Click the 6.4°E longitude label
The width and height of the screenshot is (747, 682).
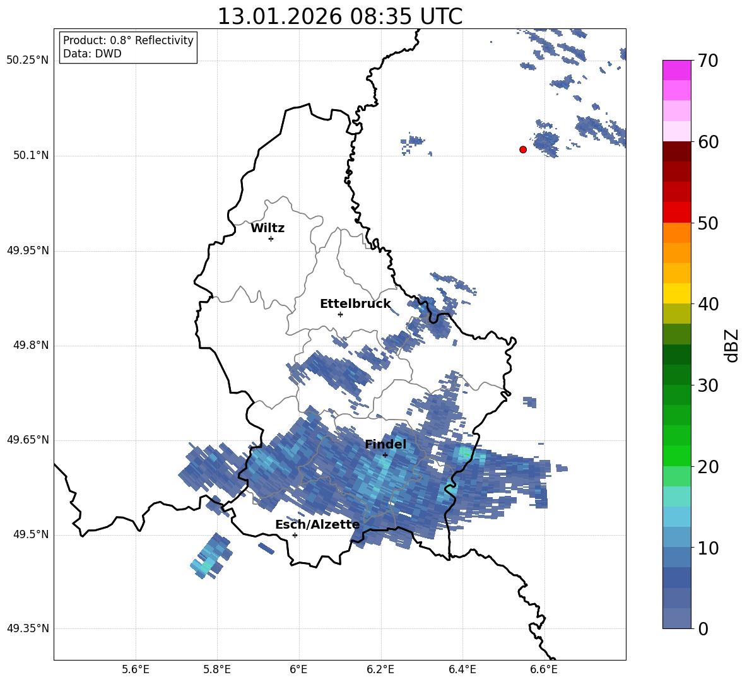(x=462, y=669)
